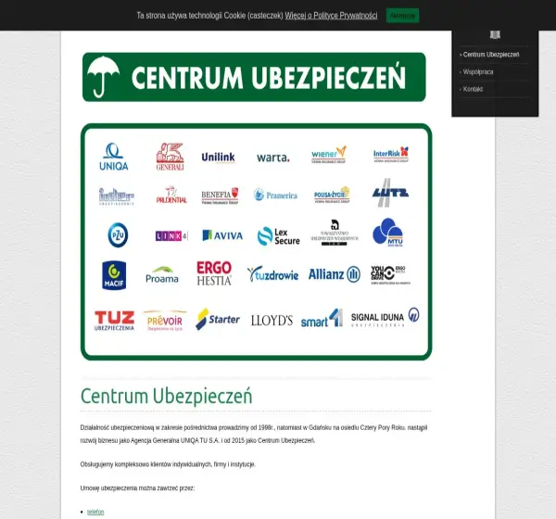The height and width of the screenshot is (519, 556).
Task: Accept cookies with the green button
Action: pos(402,16)
